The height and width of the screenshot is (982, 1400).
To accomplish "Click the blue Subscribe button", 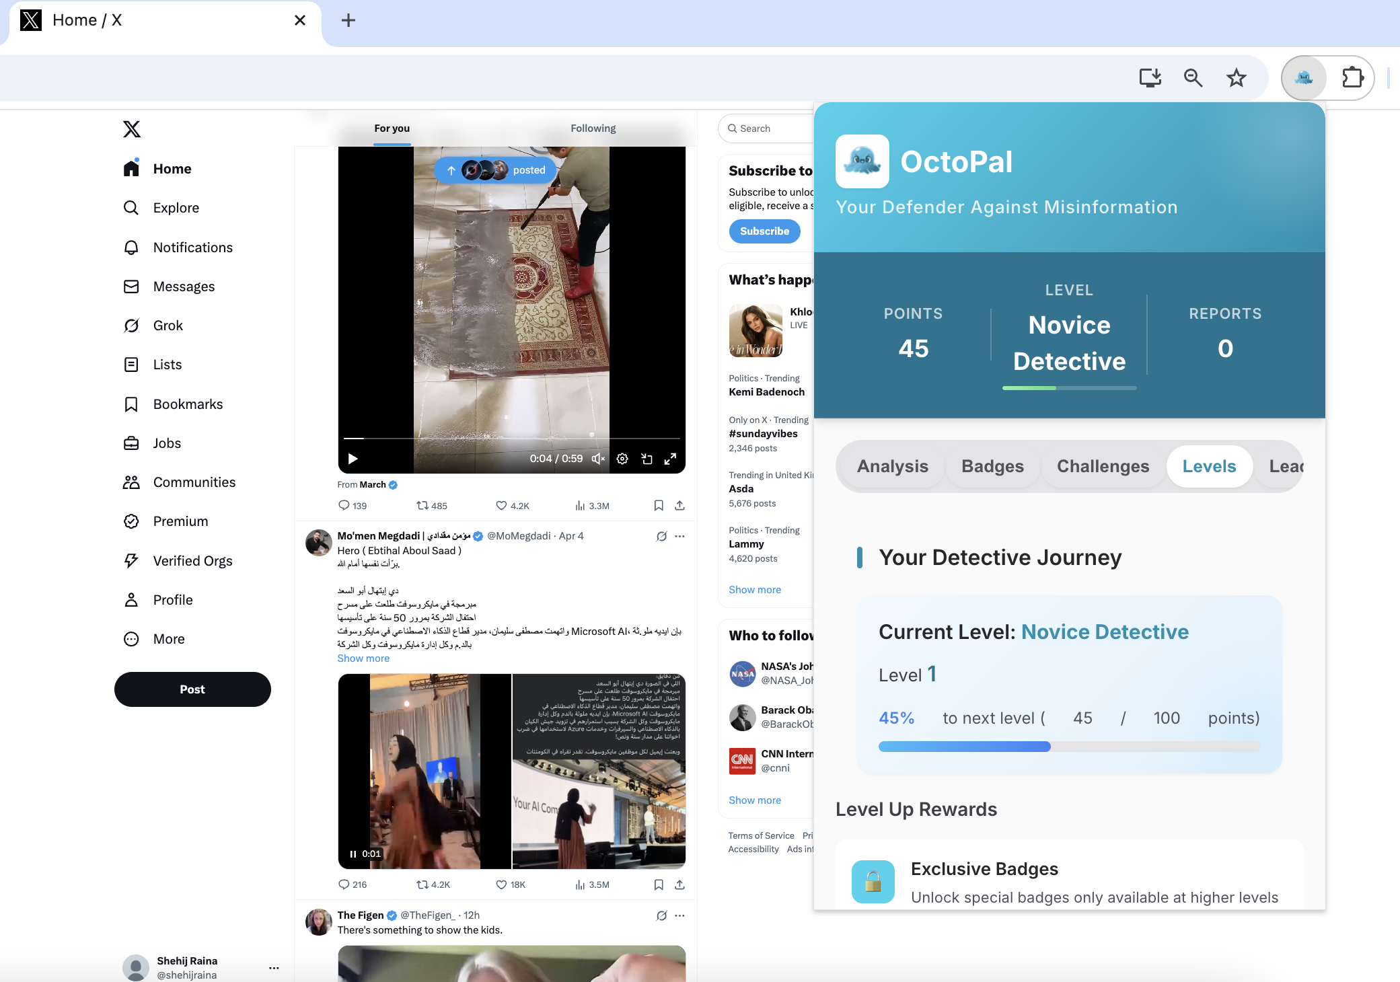I will 764,231.
